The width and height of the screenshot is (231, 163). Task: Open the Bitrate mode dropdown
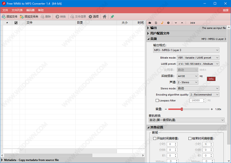[x=198, y=58]
